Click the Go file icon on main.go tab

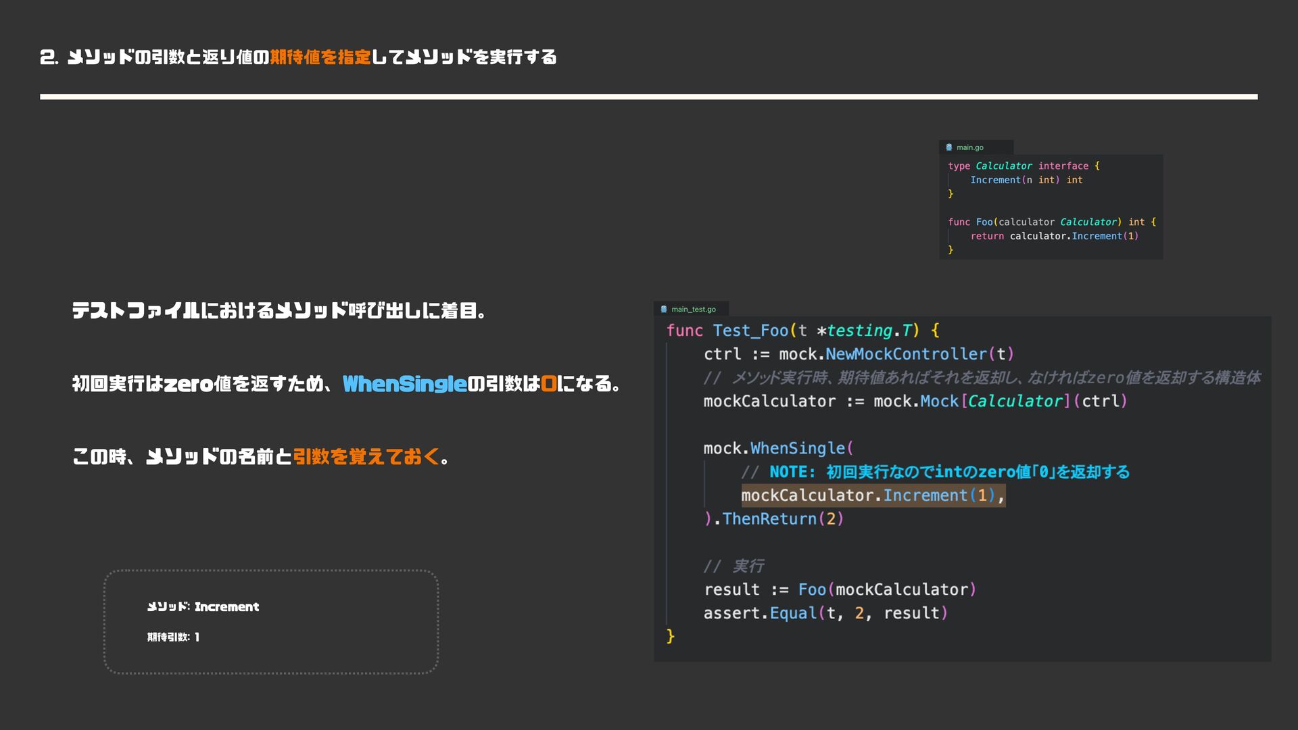tap(949, 147)
